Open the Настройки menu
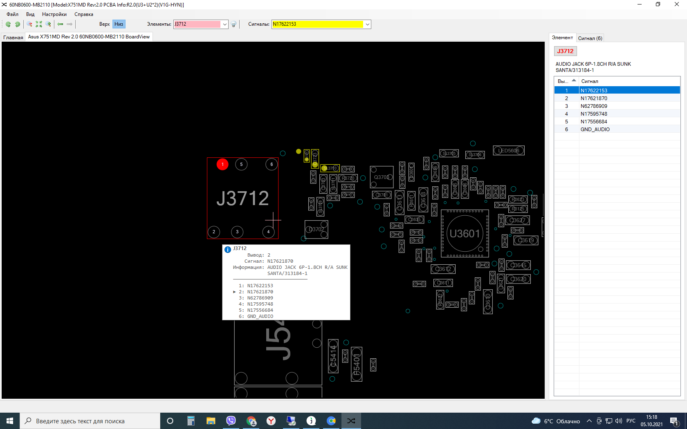The image size is (687, 429). (54, 14)
